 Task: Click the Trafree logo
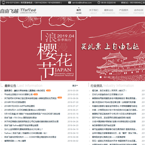18,11
